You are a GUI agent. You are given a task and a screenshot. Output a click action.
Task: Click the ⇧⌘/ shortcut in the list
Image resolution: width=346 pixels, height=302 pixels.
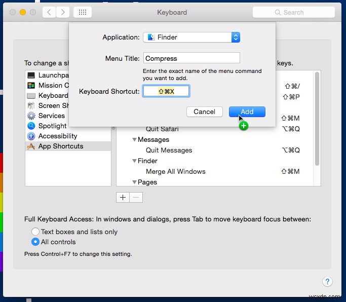(x=292, y=86)
